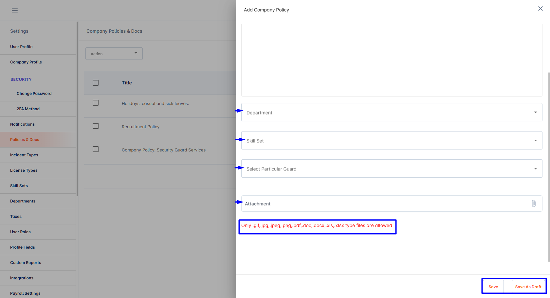Click Save As Draft
The width and height of the screenshot is (550, 298).
(x=528, y=287)
